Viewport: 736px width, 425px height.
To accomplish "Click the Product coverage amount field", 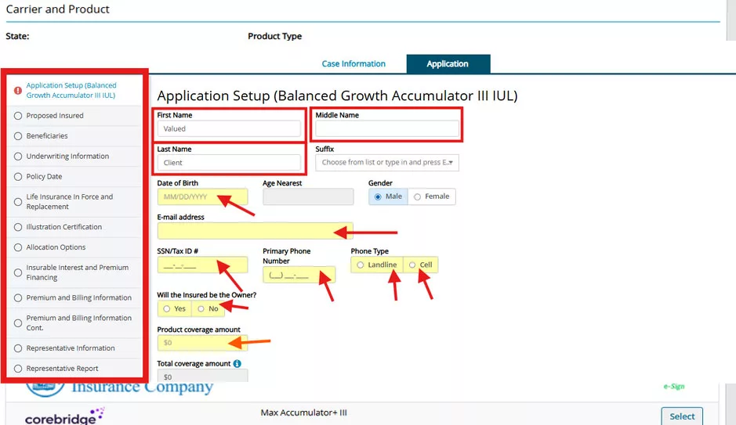I will coord(202,343).
